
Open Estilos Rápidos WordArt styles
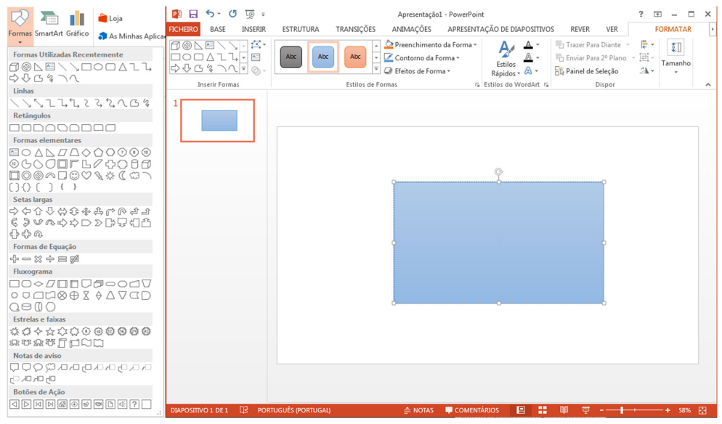coord(505,59)
